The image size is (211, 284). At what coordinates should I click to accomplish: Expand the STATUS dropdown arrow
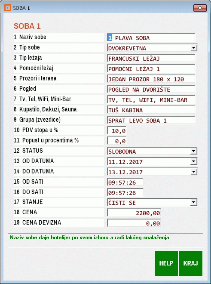pyautogui.click(x=193, y=151)
